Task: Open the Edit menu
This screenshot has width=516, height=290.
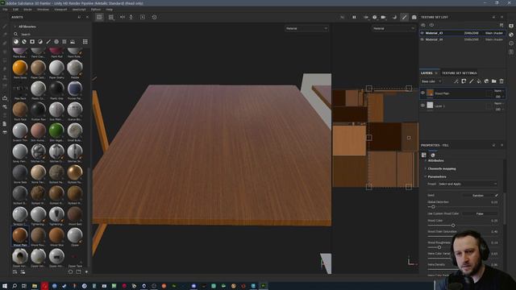Action: pyautogui.click(x=15, y=10)
